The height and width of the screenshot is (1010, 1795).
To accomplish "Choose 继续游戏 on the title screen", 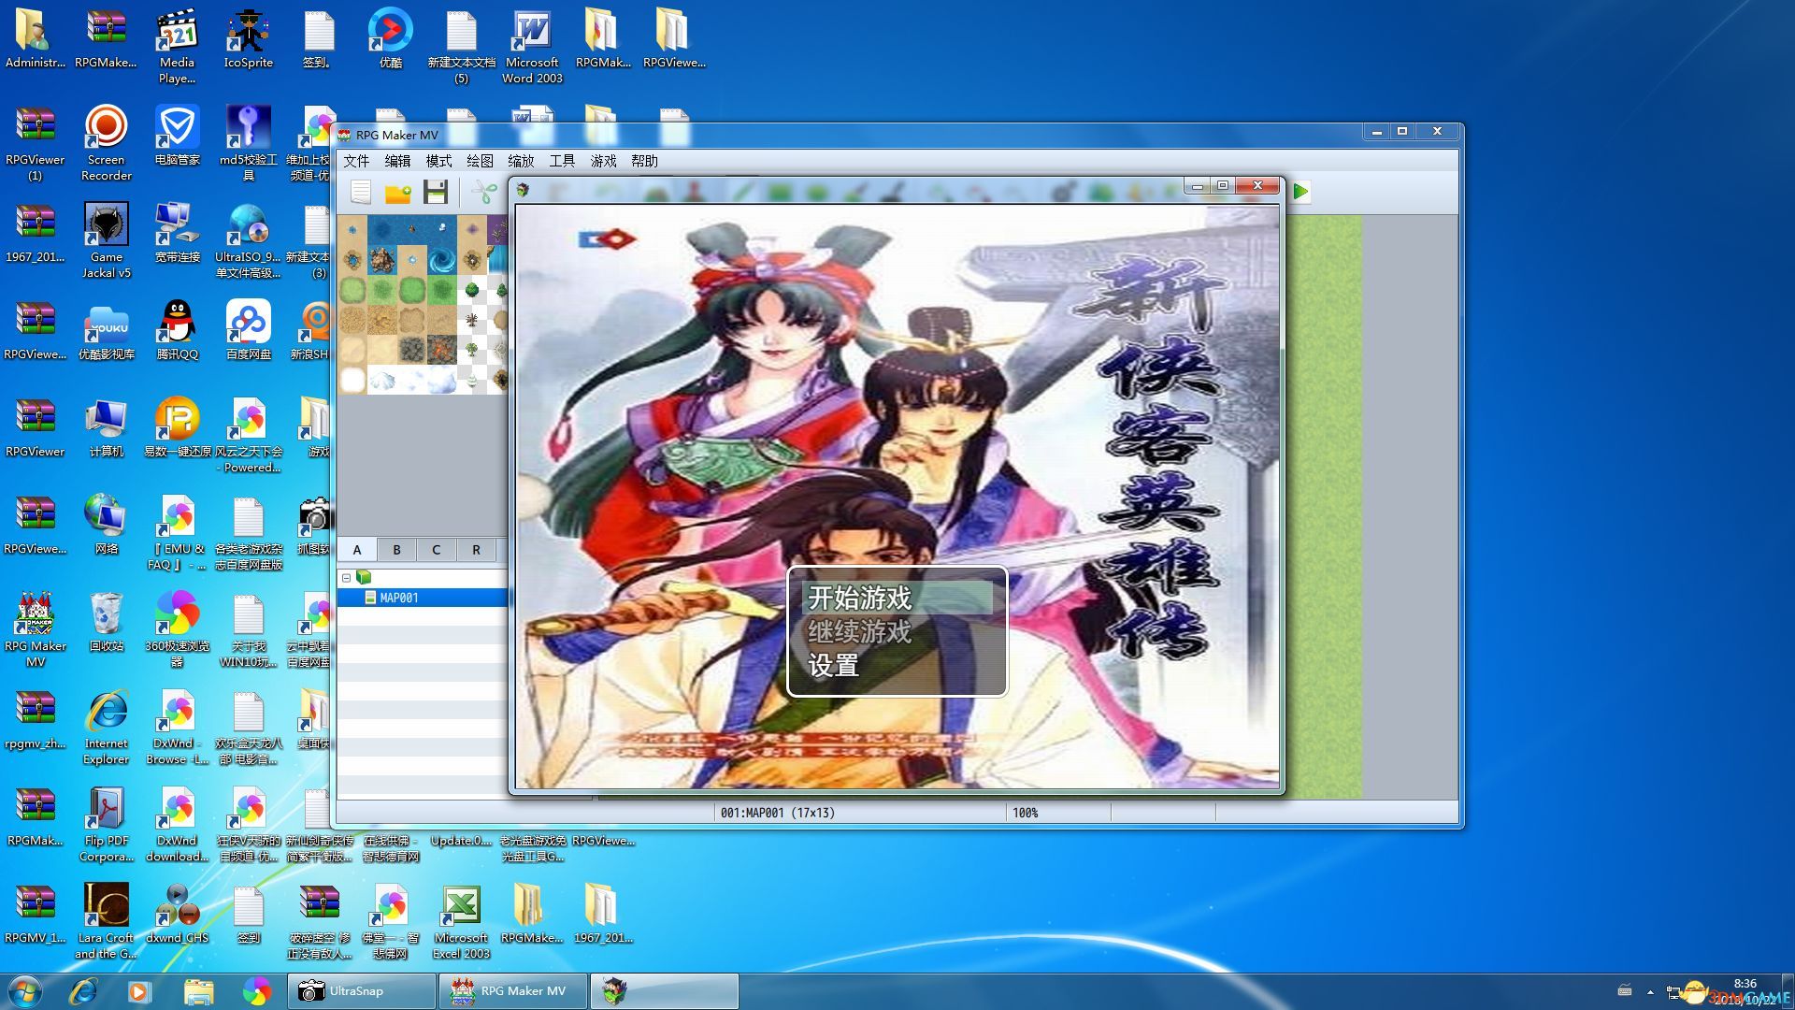I will (897, 631).
